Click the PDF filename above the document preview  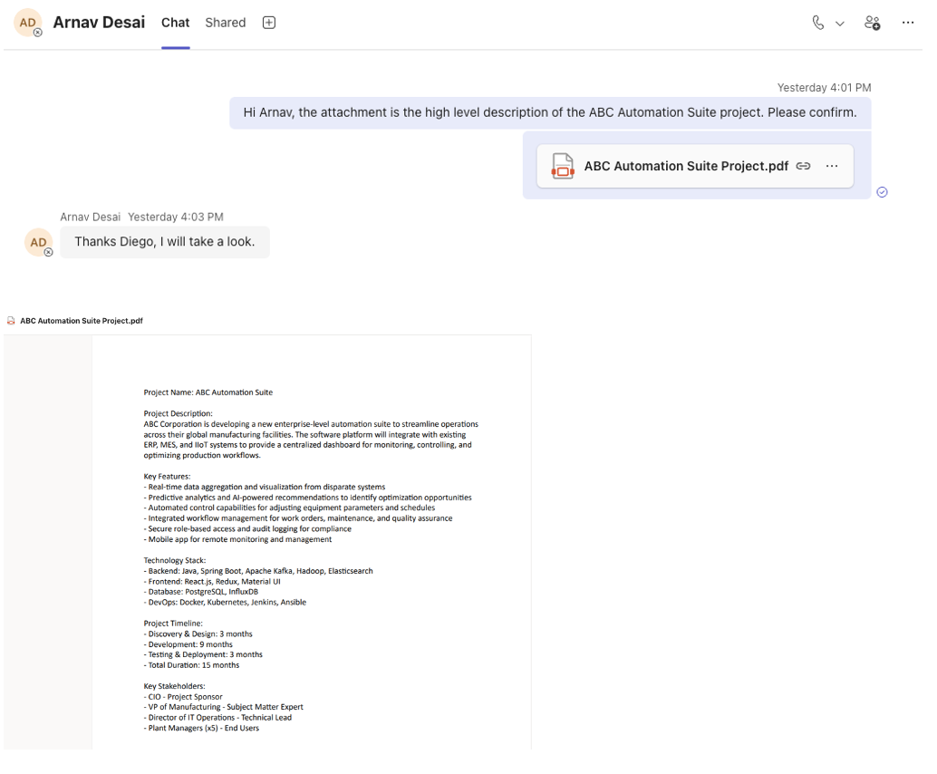pos(80,320)
